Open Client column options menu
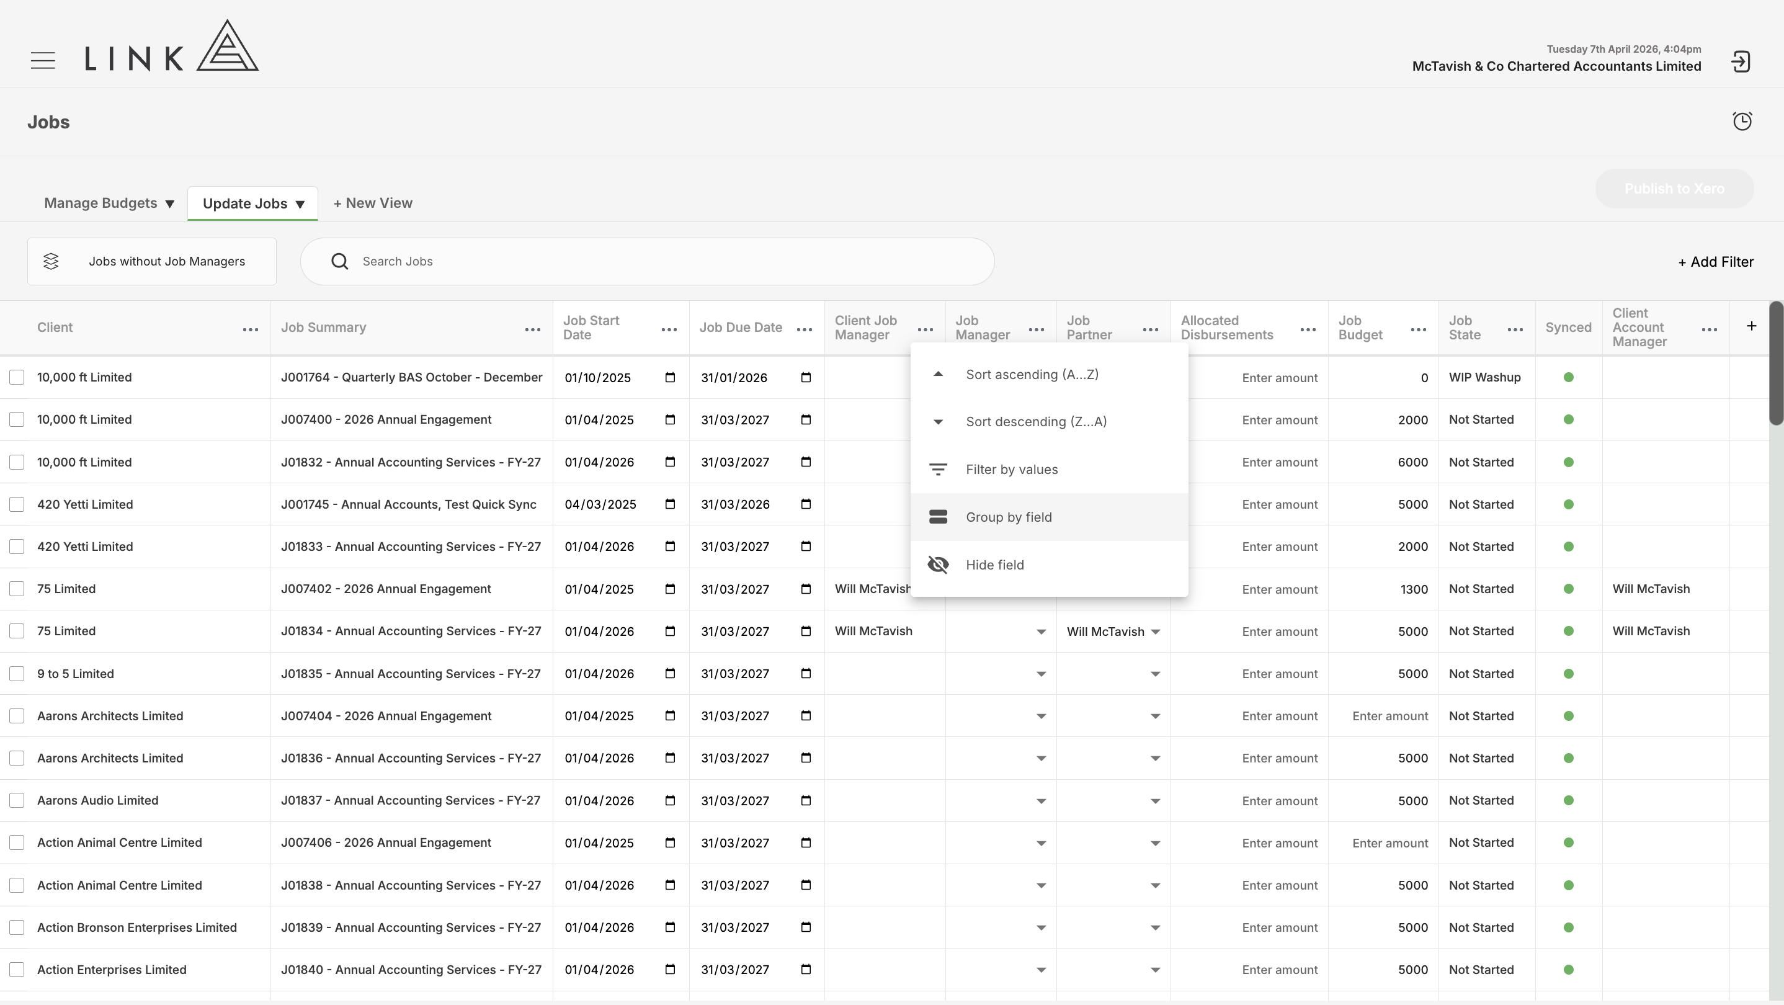Viewport: 1784px width, 1005px height. 251,329
